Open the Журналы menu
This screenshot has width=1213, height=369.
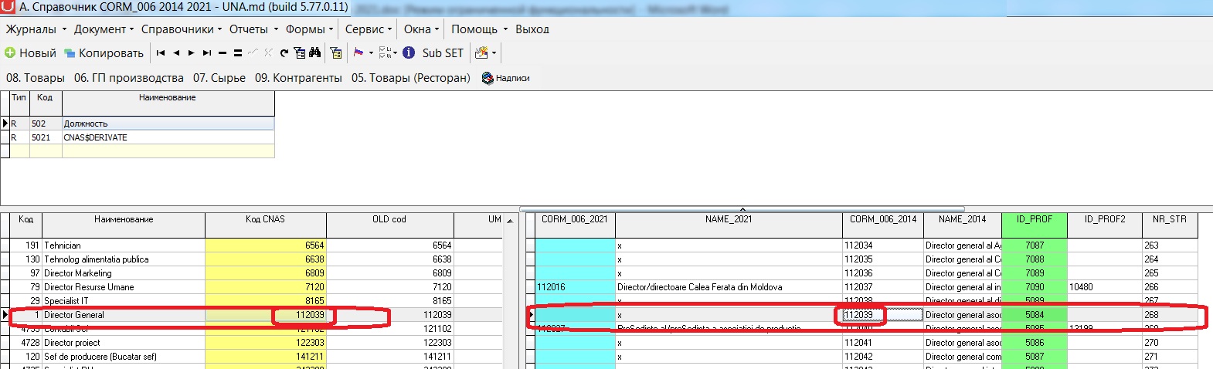pyautogui.click(x=36, y=29)
